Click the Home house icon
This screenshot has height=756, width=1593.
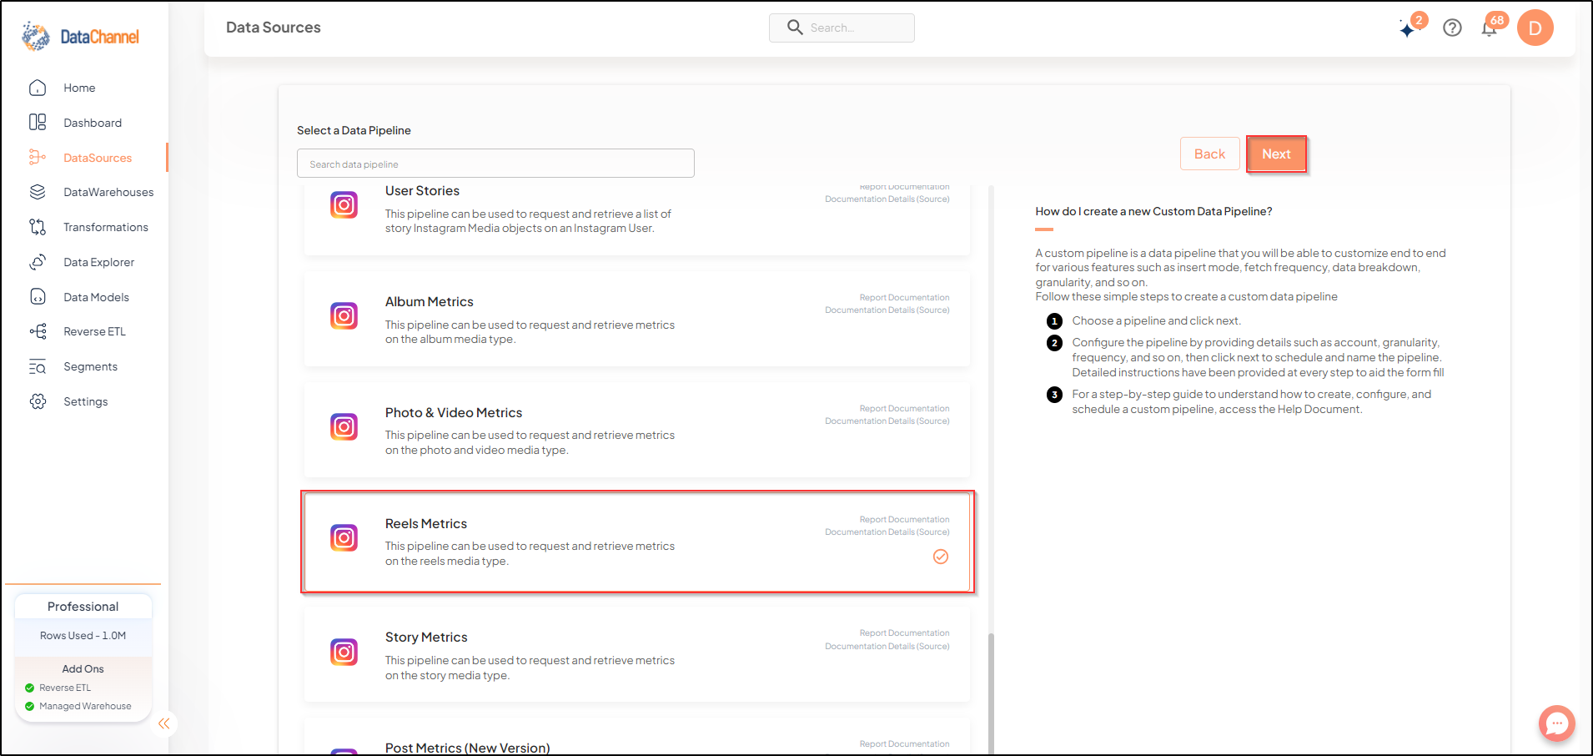click(x=38, y=88)
